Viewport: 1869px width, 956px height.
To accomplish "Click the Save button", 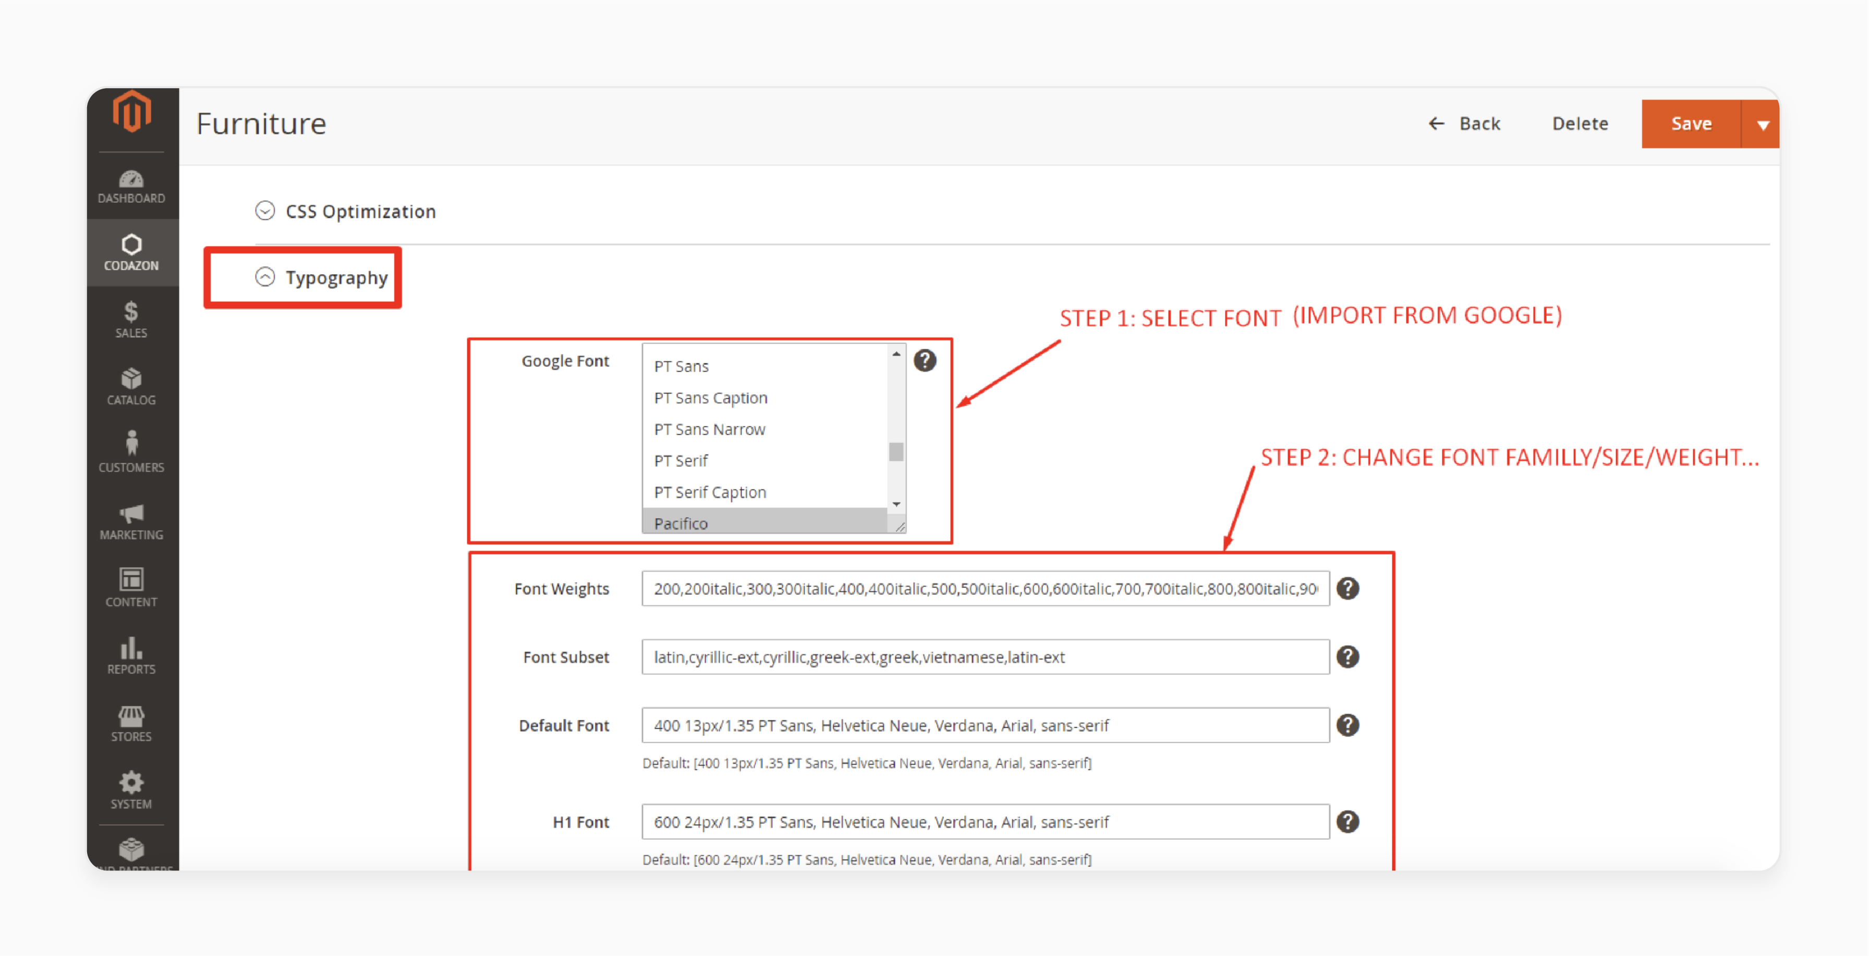I will click(1691, 124).
